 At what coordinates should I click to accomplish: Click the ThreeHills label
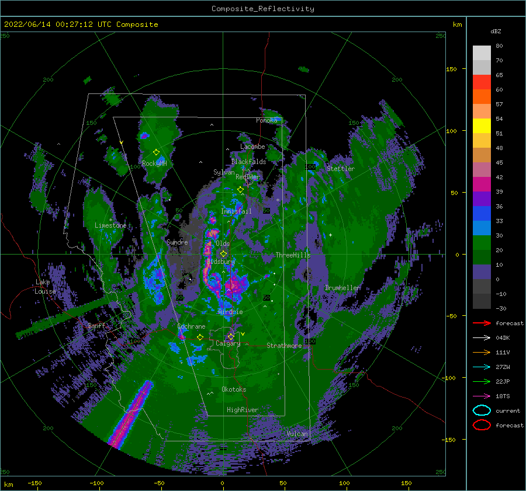click(293, 255)
